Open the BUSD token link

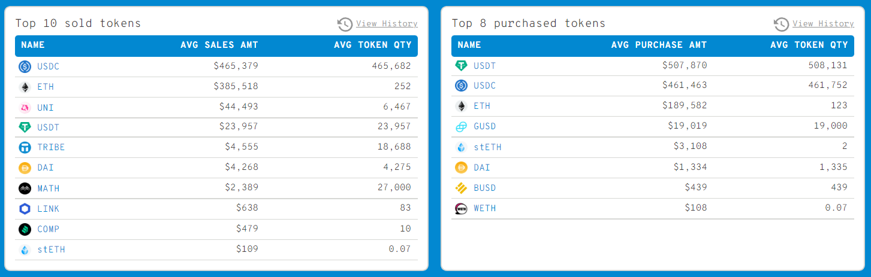click(x=485, y=188)
